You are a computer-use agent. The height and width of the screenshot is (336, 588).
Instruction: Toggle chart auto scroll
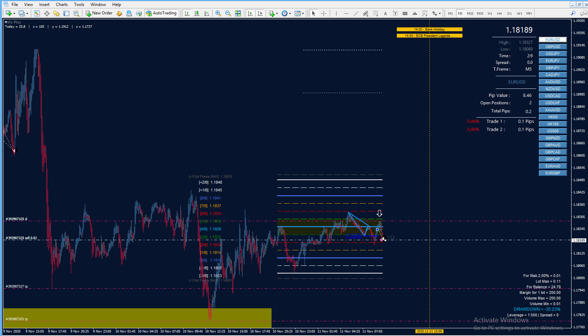(x=250, y=13)
